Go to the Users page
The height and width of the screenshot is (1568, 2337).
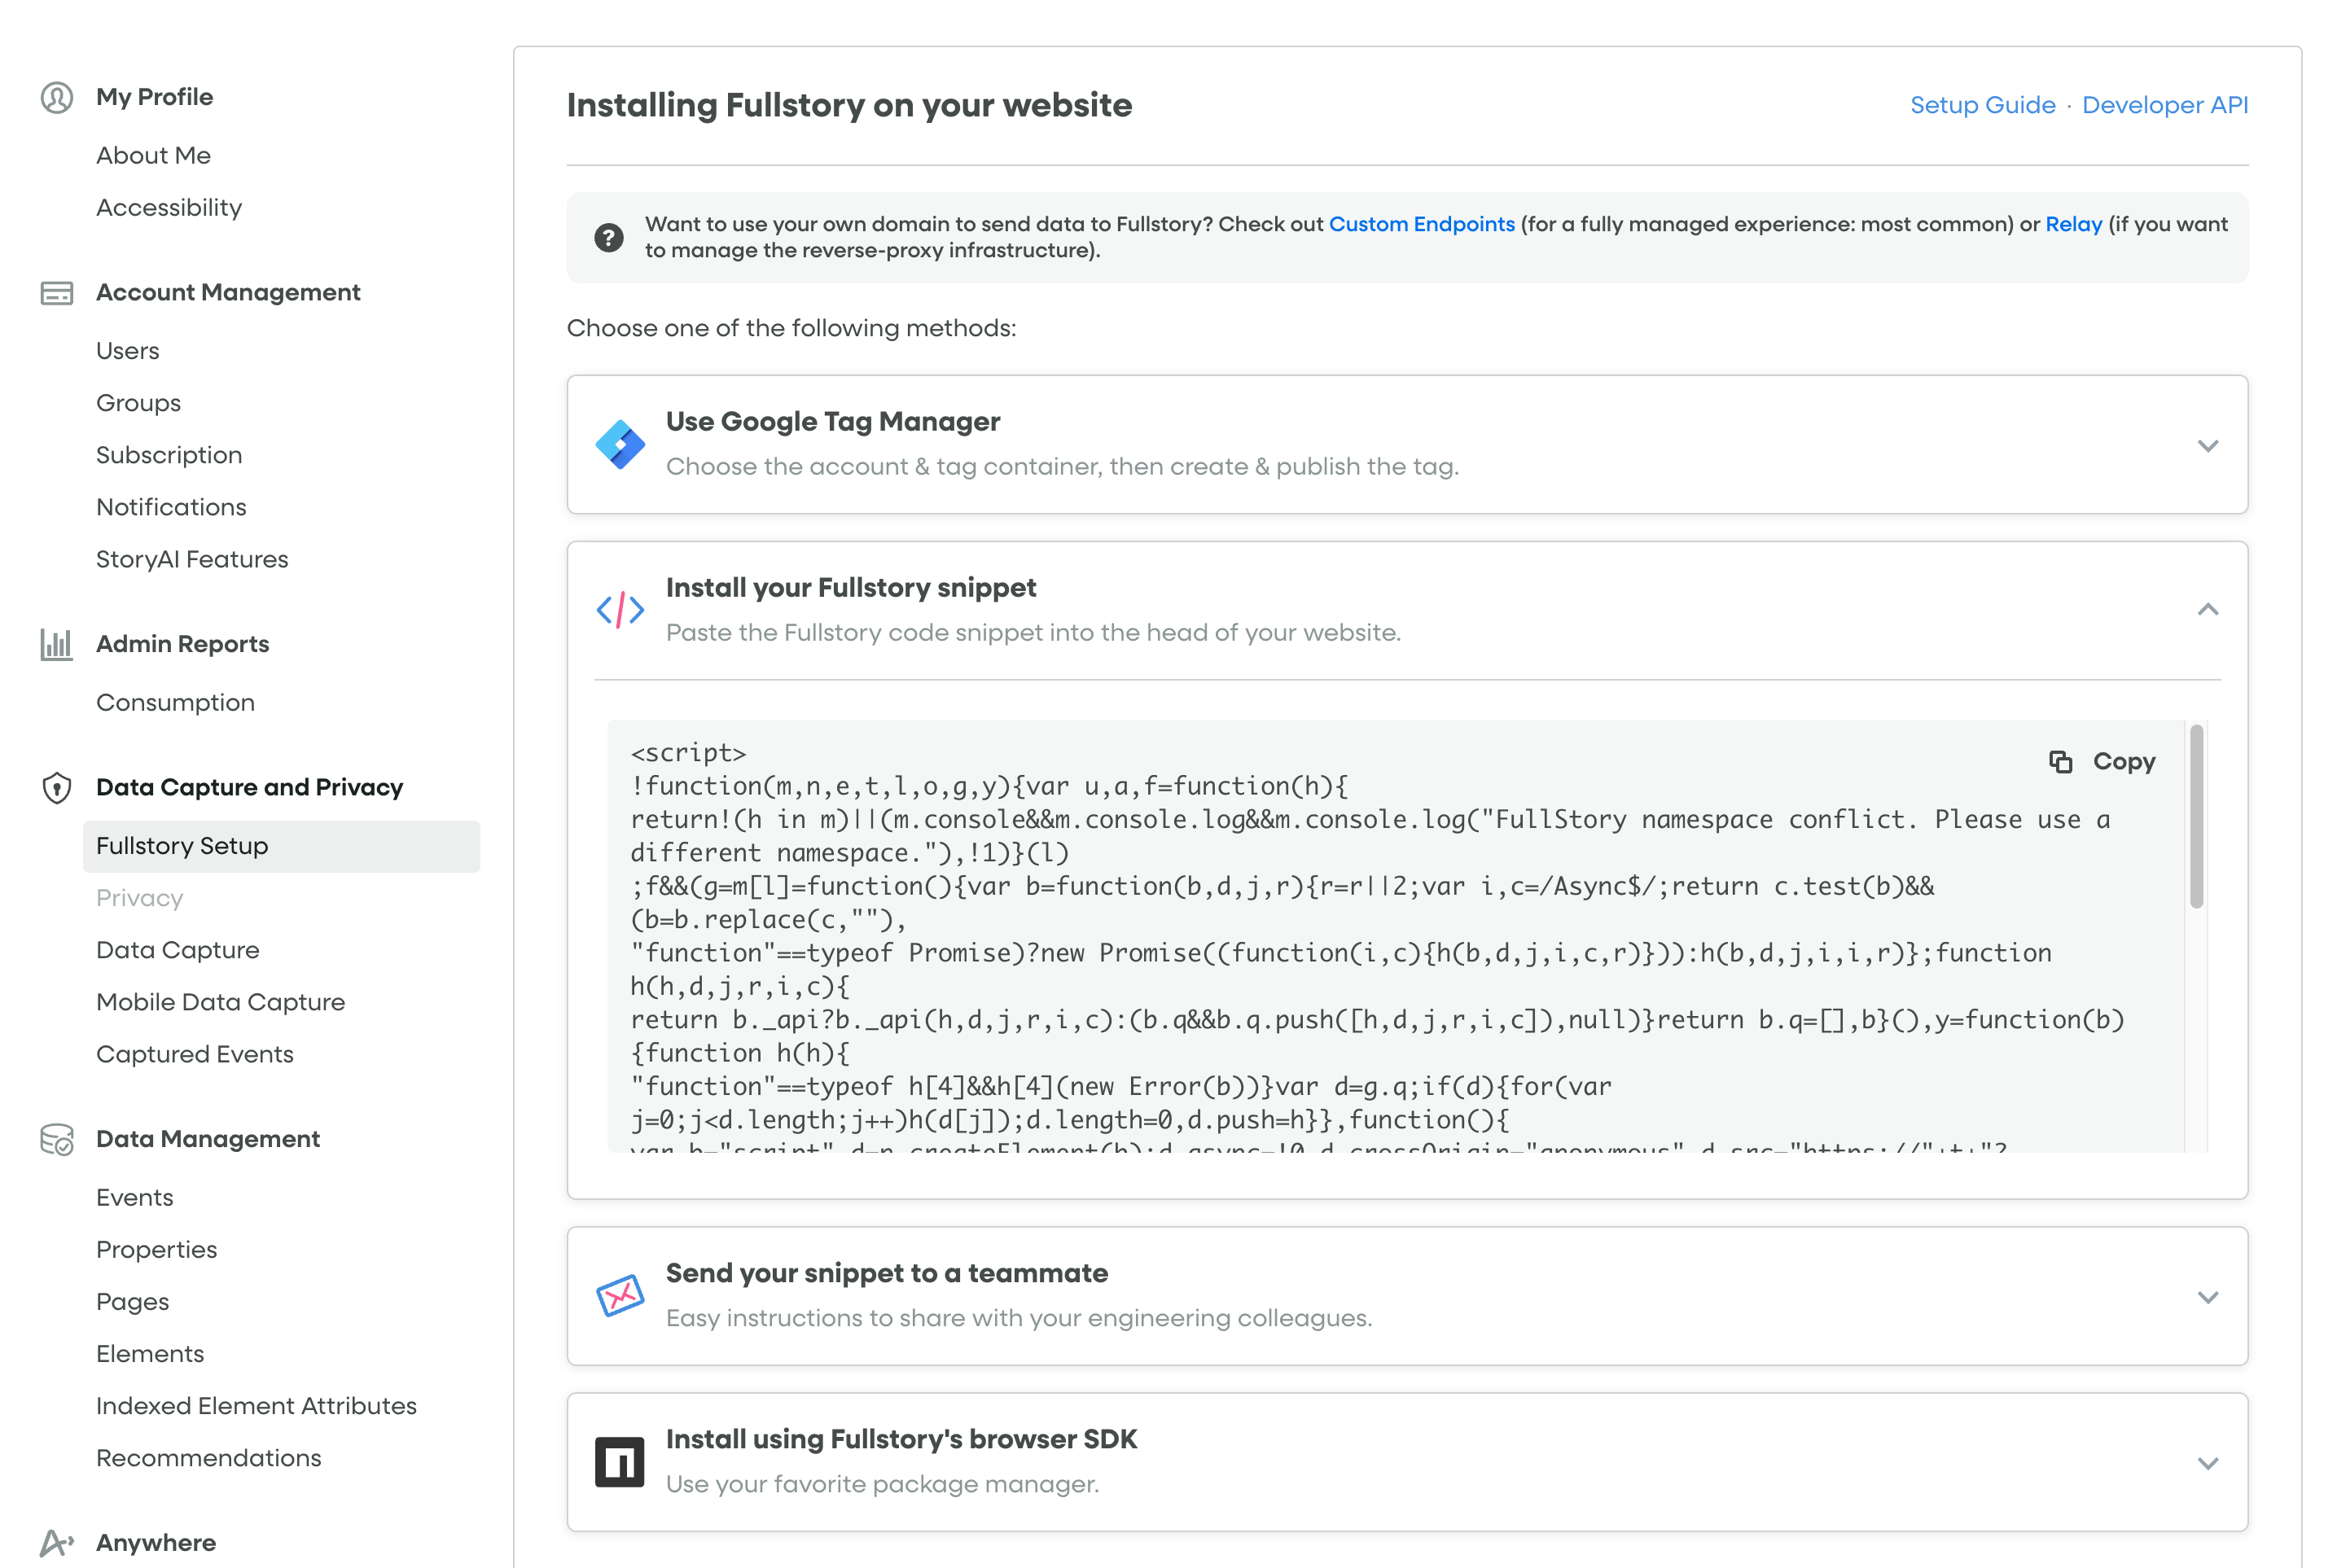click(128, 351)
